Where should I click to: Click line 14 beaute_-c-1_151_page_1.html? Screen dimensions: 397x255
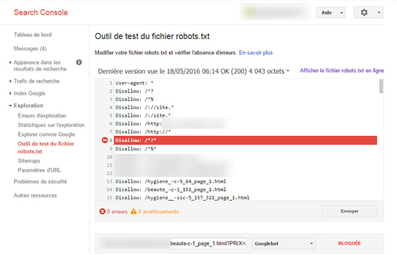tap(171, 190)
